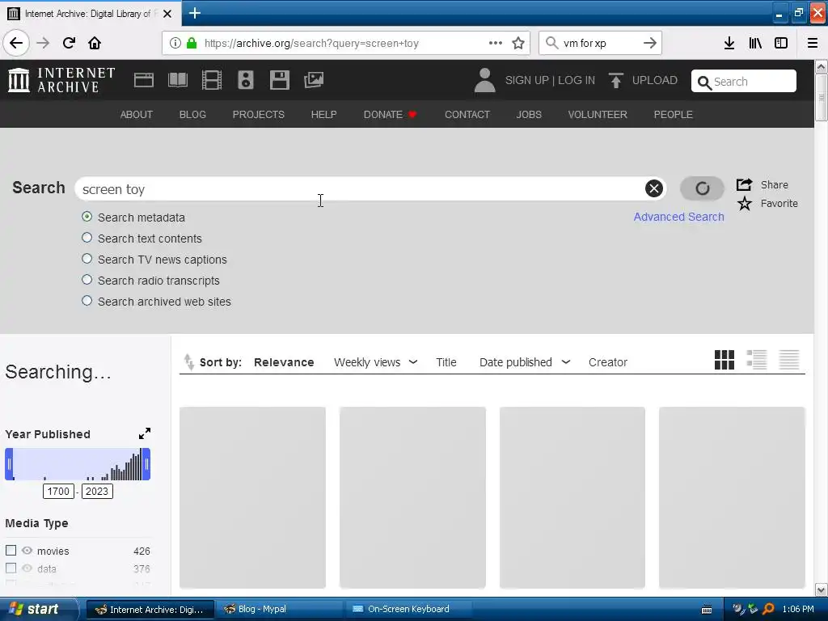Open the Images icon
This screenshot has width=828, height=621.
pos(314,80)
